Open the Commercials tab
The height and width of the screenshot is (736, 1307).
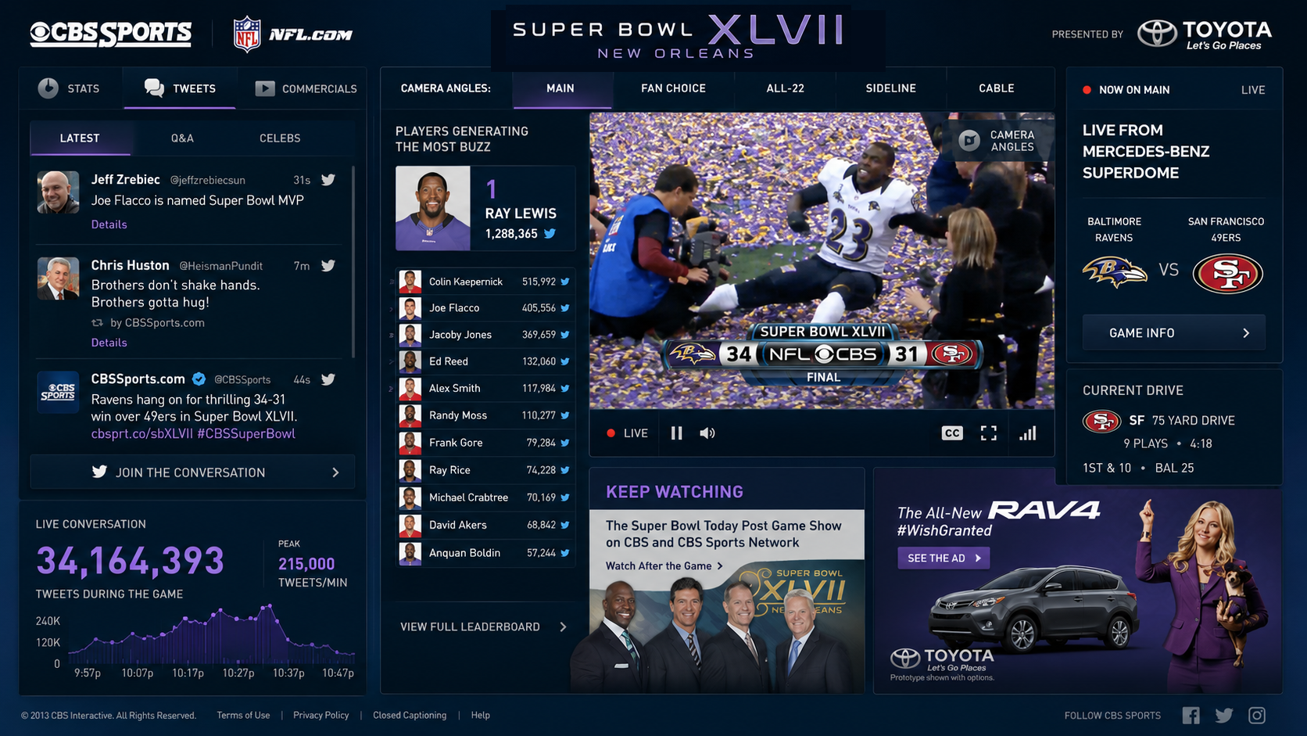pyautogui.click(x=306, y=88)
